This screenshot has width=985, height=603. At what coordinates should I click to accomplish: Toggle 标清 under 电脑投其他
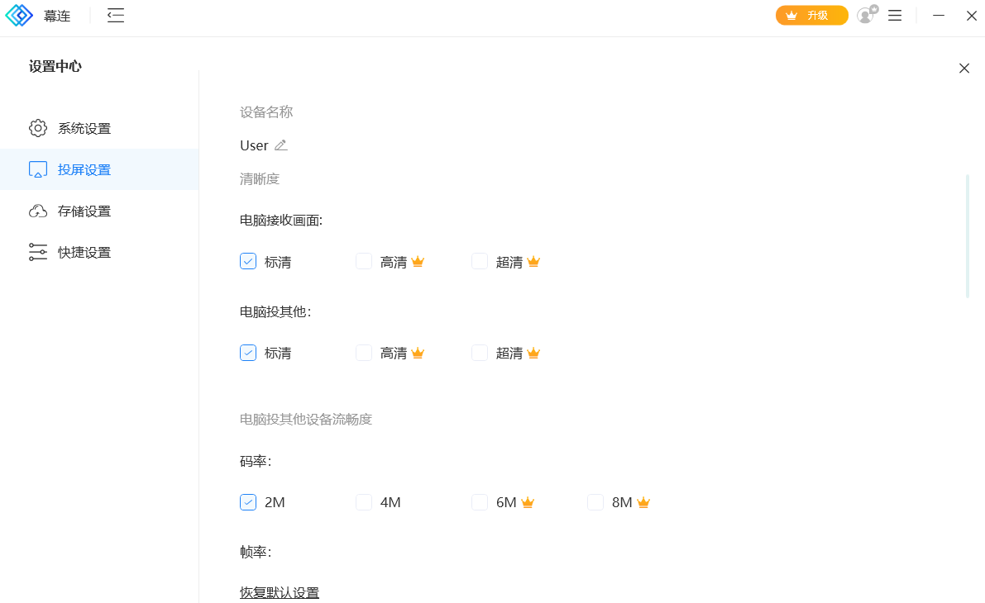click(x=248, y=353)
